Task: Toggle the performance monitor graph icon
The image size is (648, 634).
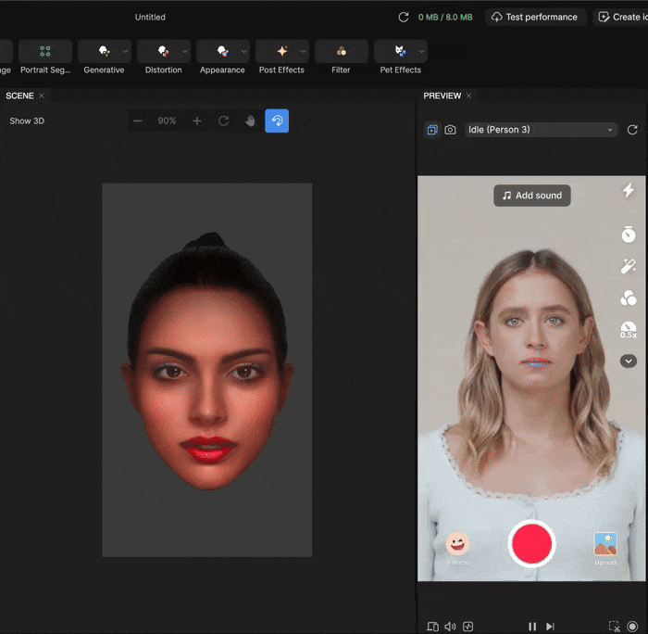Action: [467, 627]
